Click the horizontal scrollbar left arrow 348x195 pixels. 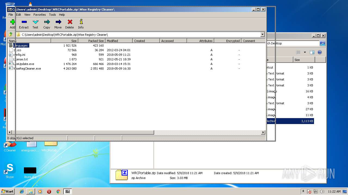tap(10, 132)
